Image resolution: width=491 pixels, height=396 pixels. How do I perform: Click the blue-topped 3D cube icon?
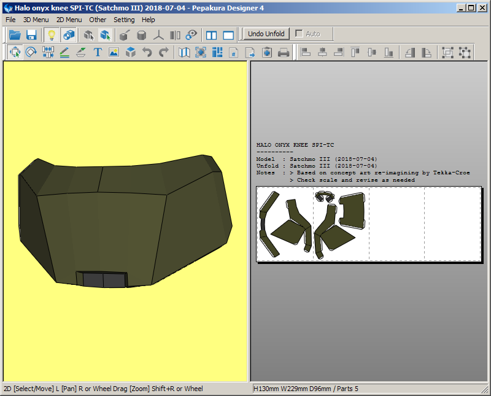[131, 52]
